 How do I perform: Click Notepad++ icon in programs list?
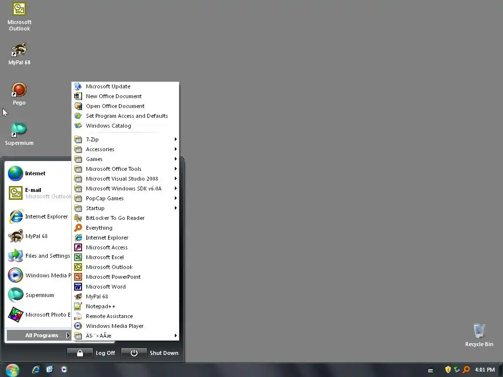coord(78,306)
